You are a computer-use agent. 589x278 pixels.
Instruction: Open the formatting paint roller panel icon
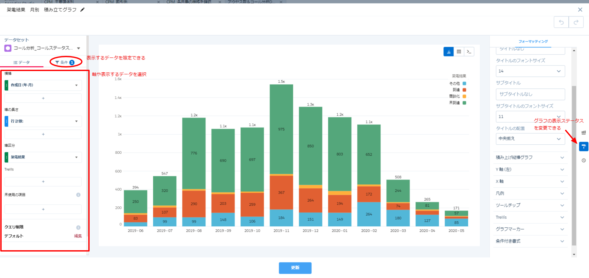584,146
